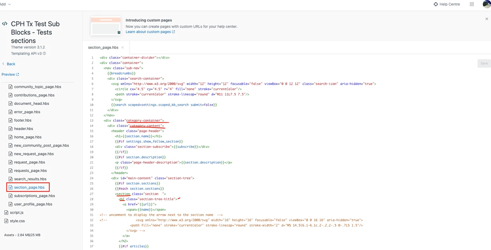Select section_page.hbs in file list

(29, 187)
